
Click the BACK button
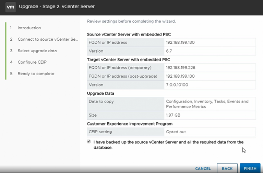(227, 168)
